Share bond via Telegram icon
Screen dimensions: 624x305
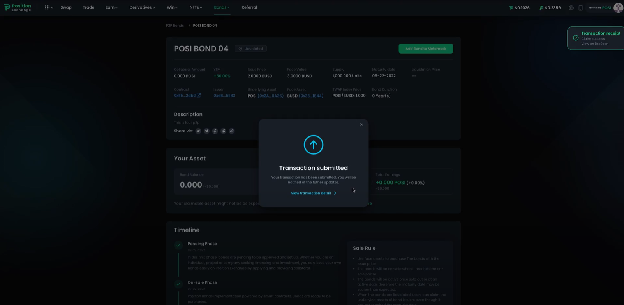point(198,131)
